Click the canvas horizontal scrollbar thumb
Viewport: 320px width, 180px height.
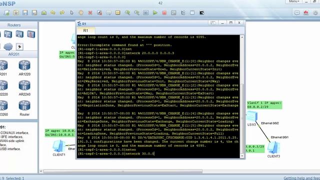point(123,171)
